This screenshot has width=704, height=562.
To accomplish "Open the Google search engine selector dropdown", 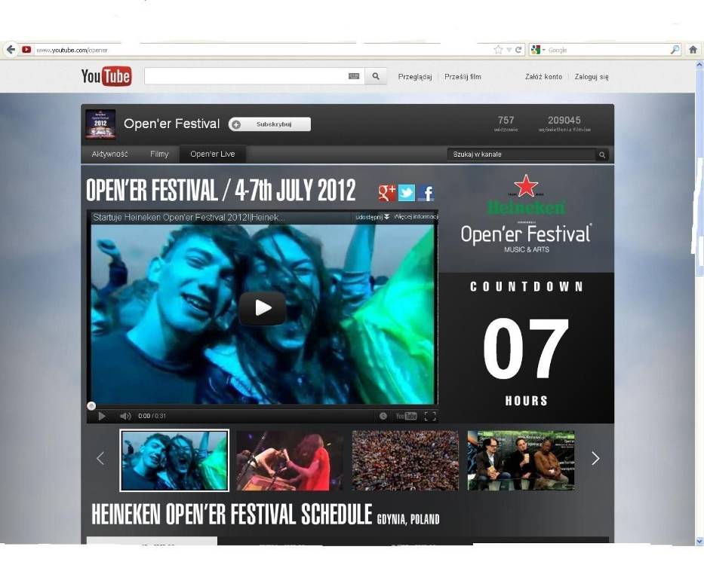I will tap(537, 50).
